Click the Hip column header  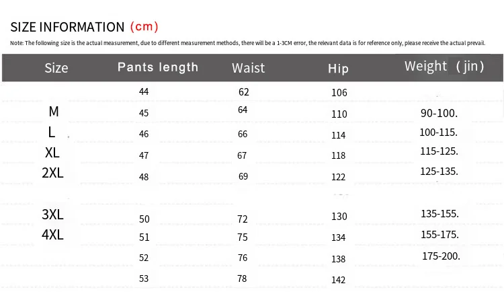[338, 69]
